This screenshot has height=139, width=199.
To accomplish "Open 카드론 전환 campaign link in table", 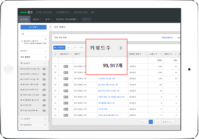I will point(103,109).
